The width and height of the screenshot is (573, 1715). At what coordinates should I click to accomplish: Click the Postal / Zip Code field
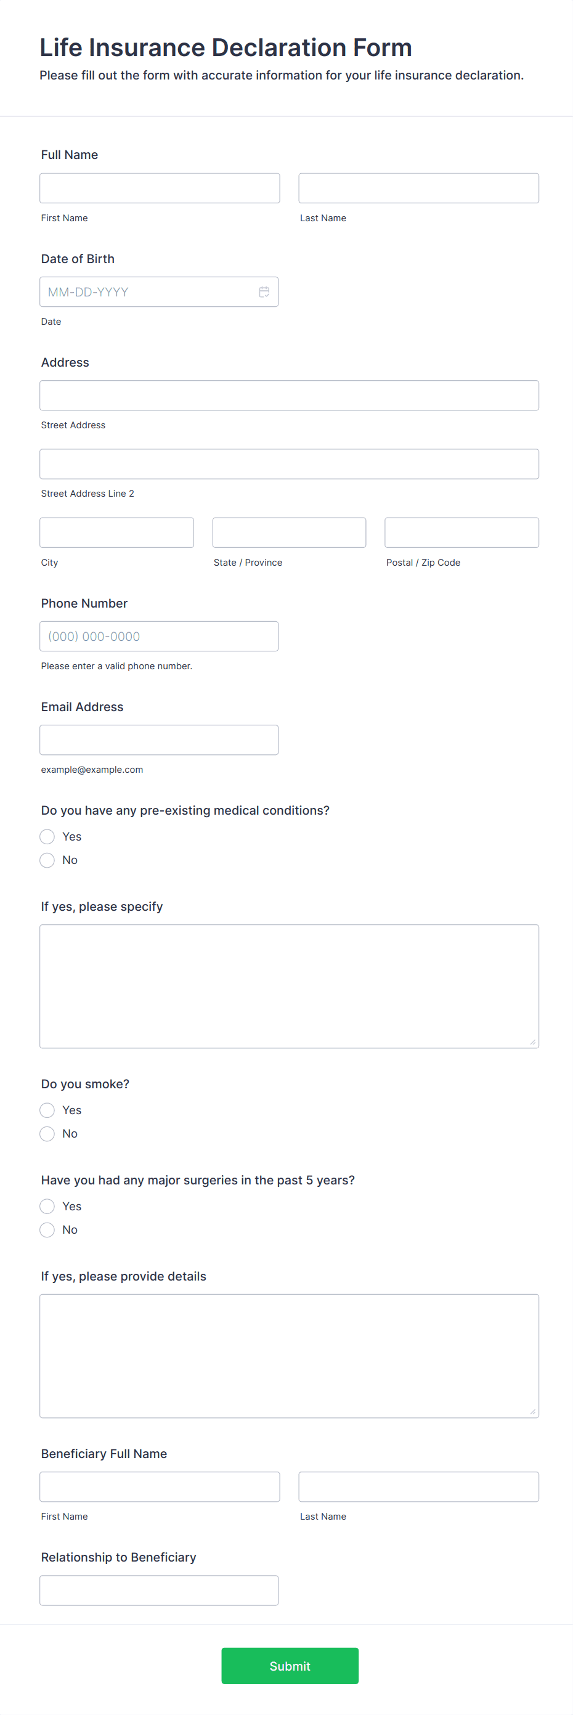pos(461,532)
